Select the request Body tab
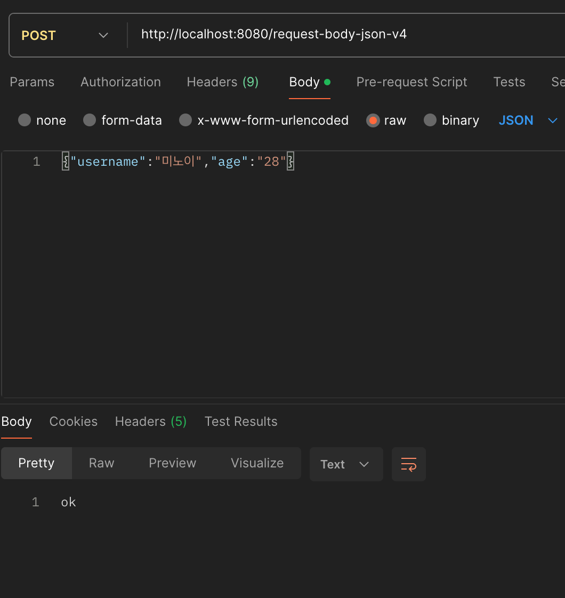This screenshot has width=565, height=598. [x=309, y=82]
